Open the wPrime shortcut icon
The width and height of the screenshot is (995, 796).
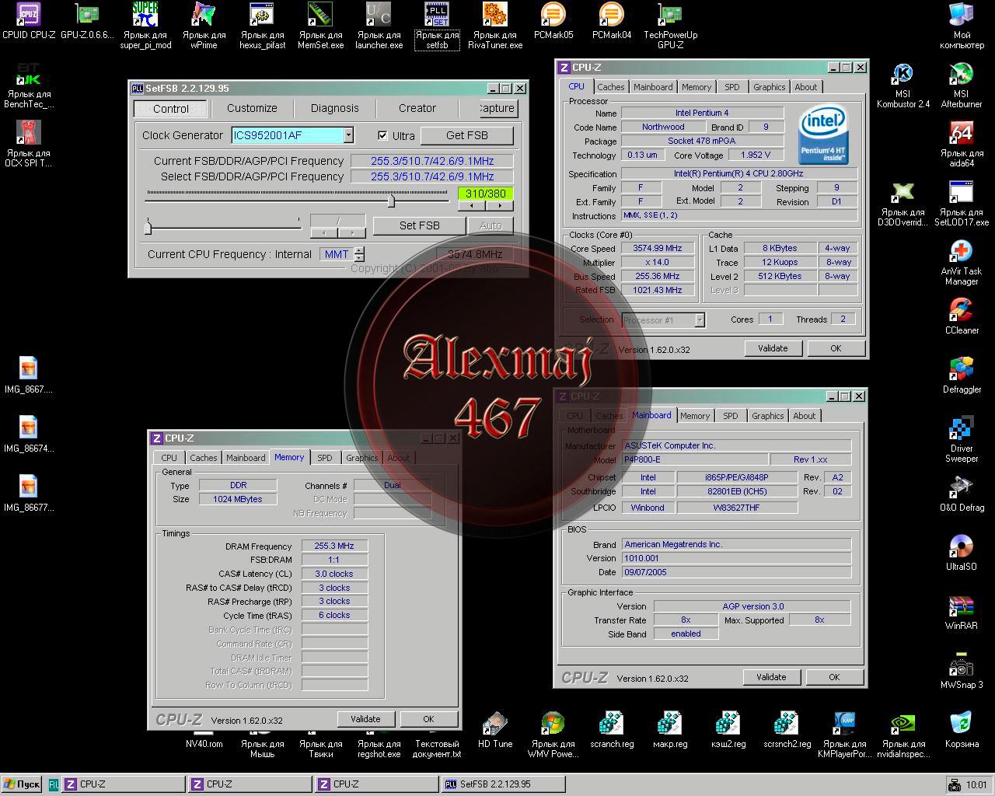204,15
